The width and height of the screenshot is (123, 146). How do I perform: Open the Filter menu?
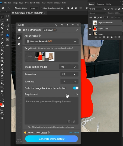tap(38, 3)
